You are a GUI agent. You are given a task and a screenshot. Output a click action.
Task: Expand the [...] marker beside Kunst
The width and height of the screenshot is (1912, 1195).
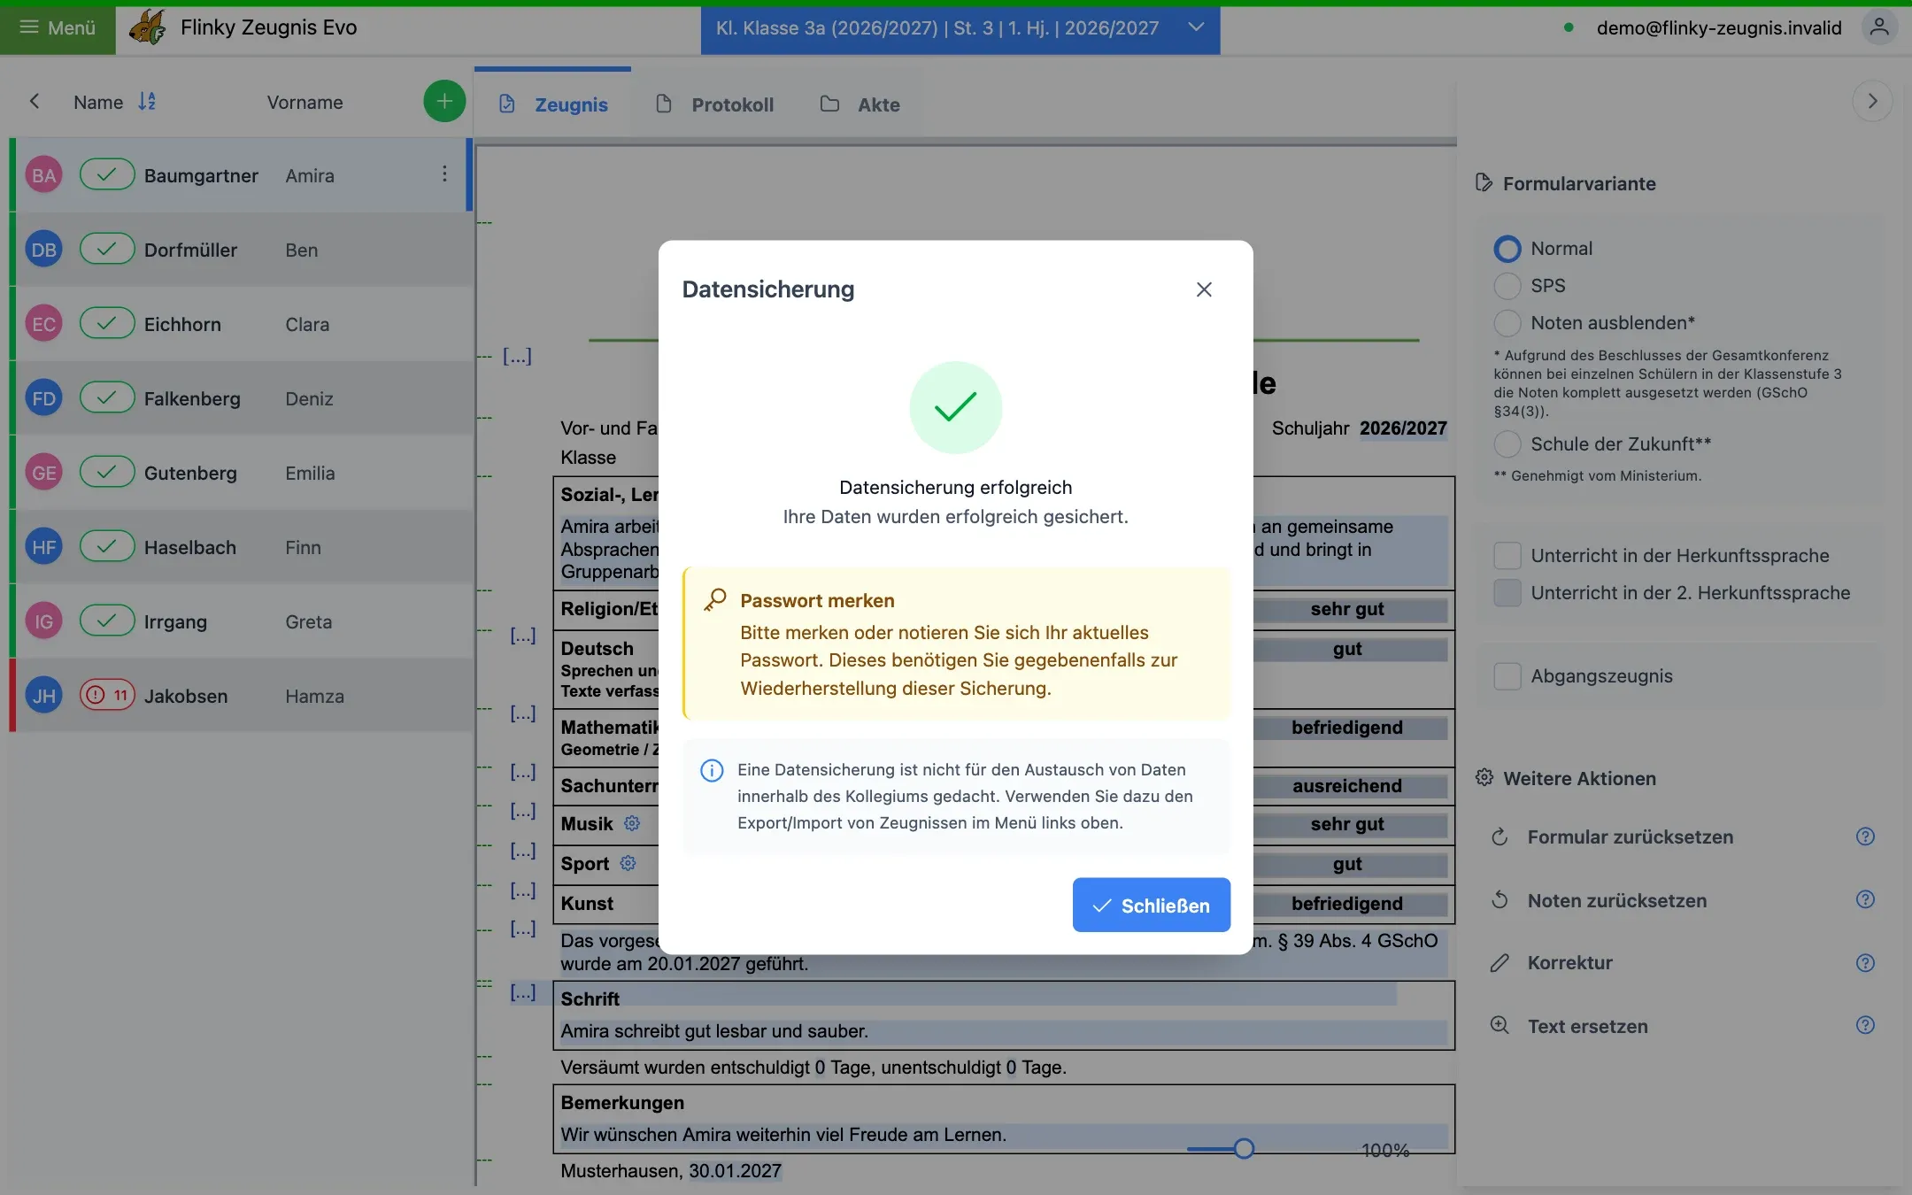pos(523,890)
